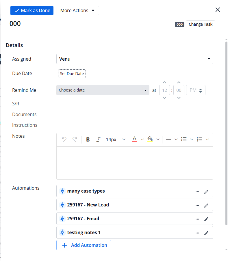Viewport: 228px width, 261px height.
Task: Open the bulleted list style menu
Action: pos(192,139)
